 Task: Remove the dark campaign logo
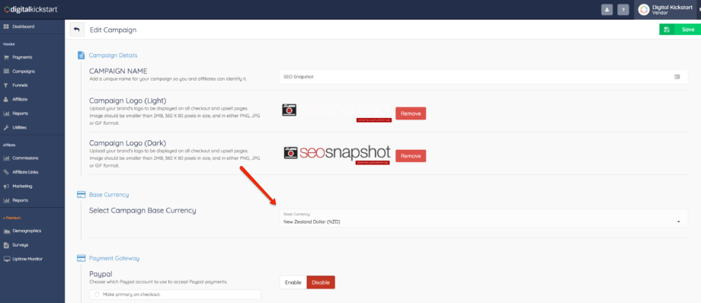coord(411,156)
